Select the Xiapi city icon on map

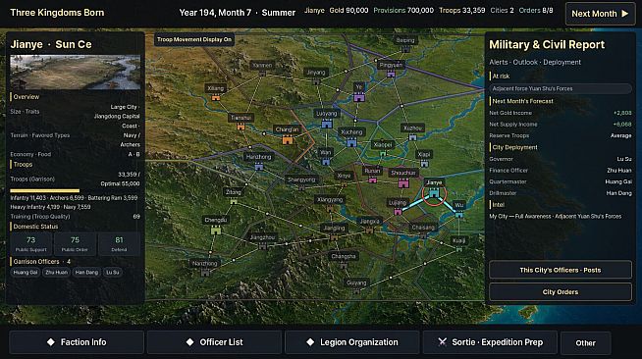pyautogui.click(x=425, y=164)
